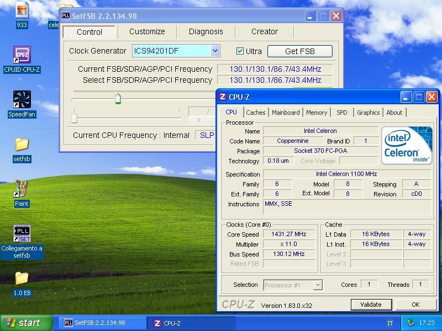This screenshot has height=331, width=442.
Task: Click the Revision value cD0
Action: [417, 194]
